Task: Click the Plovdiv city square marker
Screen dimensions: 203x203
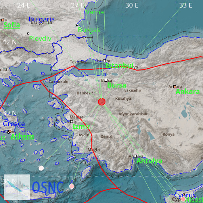Action: (28, 33)
